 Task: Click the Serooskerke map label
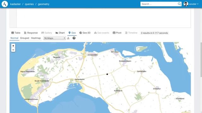pos(80,79)
